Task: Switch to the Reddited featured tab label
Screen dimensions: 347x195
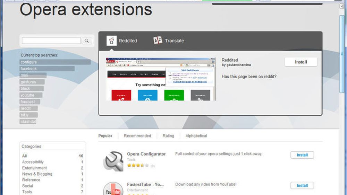Action: point(128,41)
